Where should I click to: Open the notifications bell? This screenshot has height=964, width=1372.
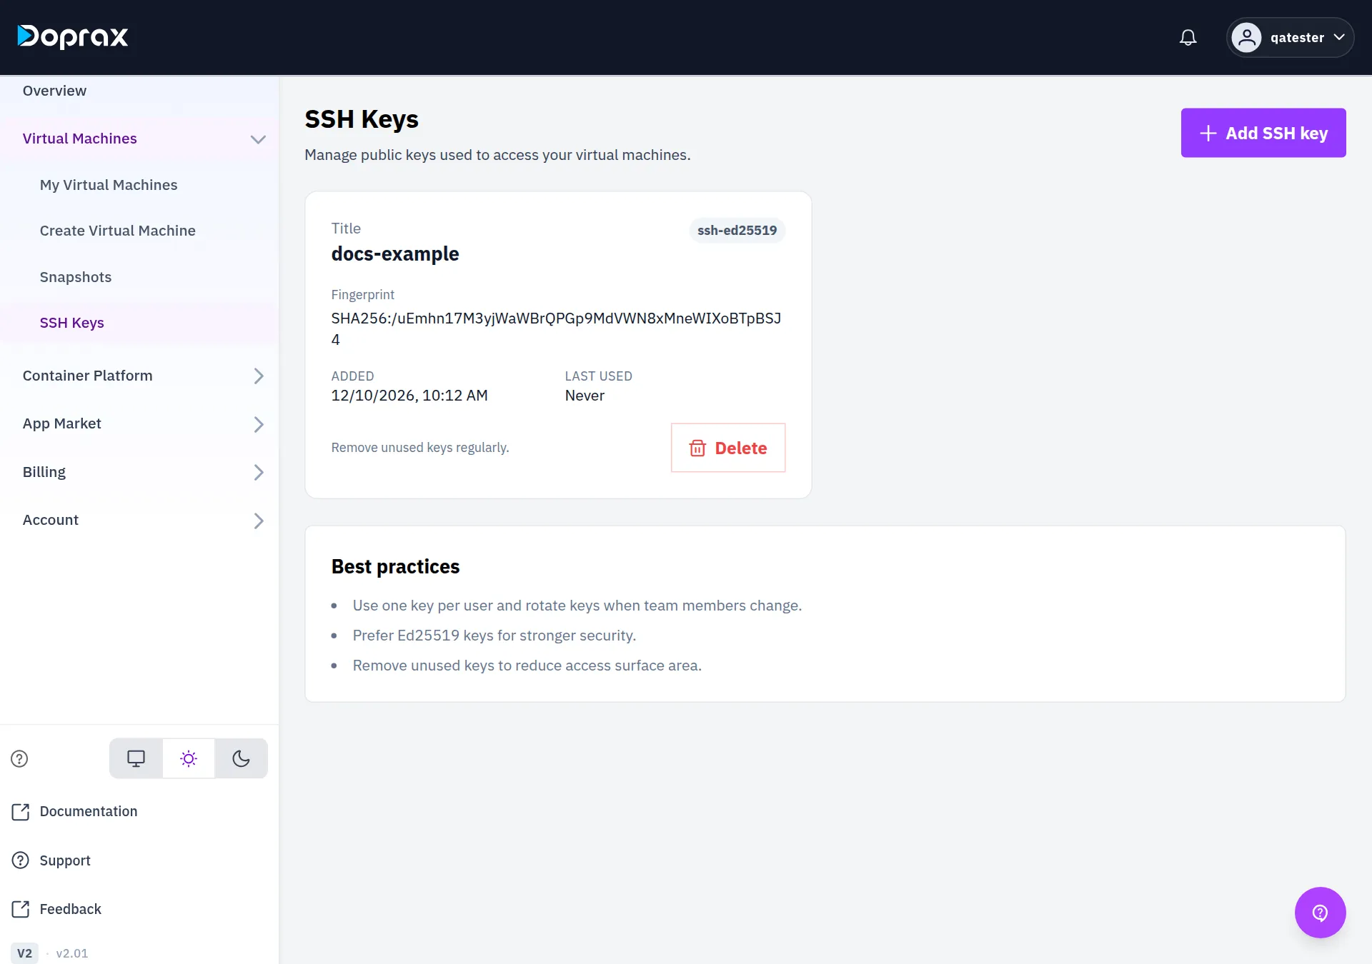[1188, 37]
